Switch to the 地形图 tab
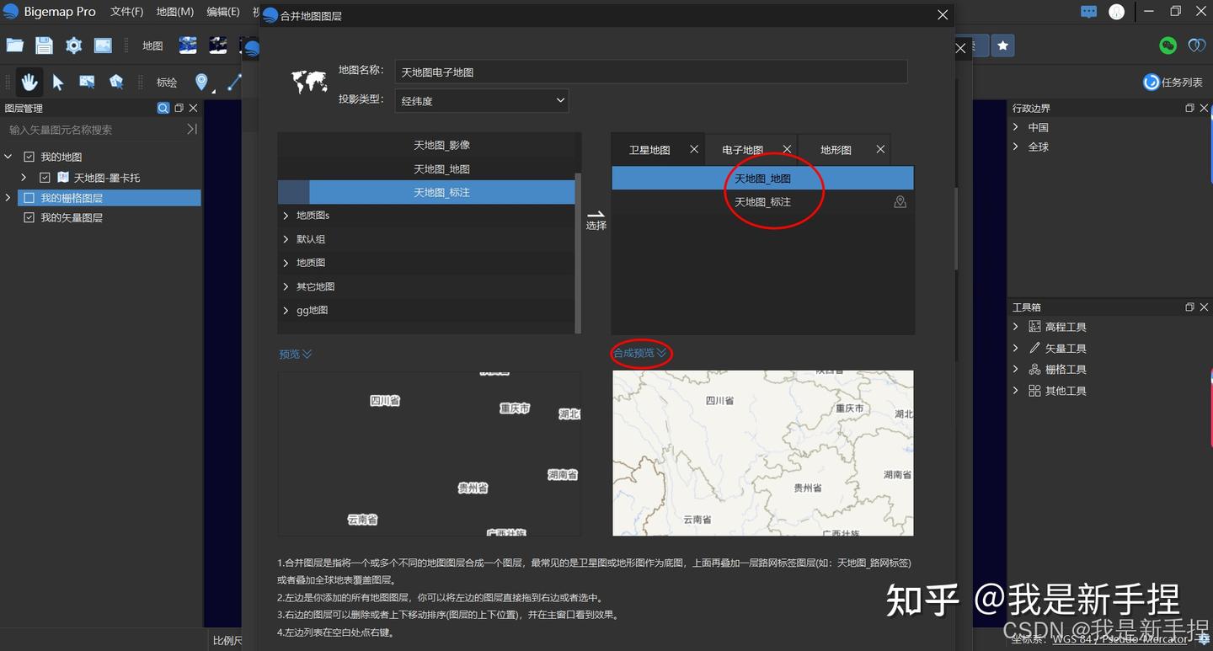 [x=835, y=149]
